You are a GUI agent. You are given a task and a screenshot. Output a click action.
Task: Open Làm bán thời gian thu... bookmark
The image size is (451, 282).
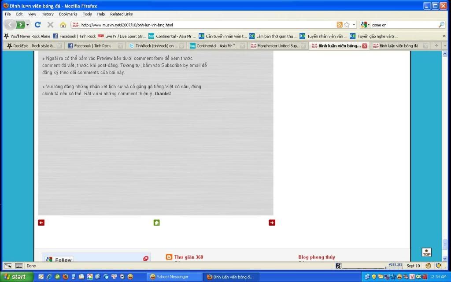coord(273,36)
